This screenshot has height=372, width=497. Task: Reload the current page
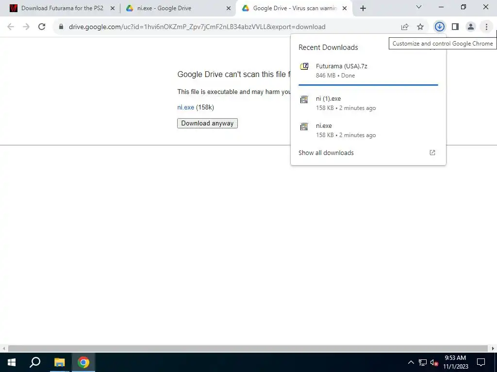(x=42, y=27)
